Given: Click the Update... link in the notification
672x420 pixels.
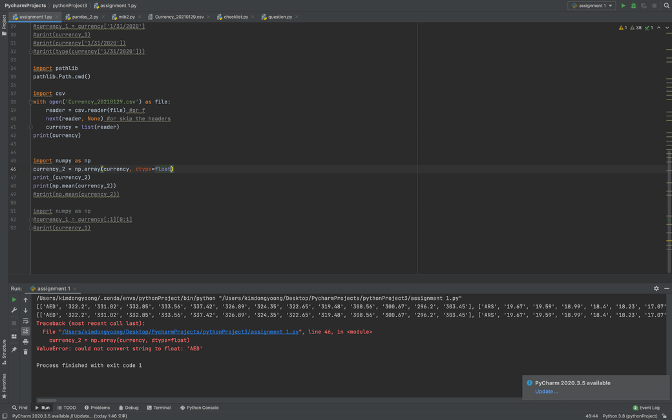Looking at the screenshot, I should [x=546, y=392].
